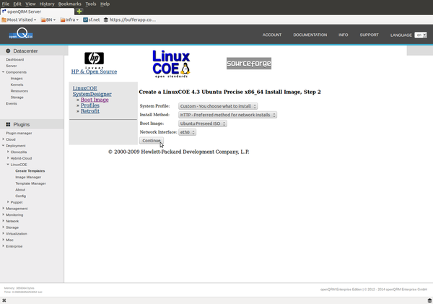Viewport: 433px width, 304px height.
Task: Open the History menu
Action: point(47,4)
